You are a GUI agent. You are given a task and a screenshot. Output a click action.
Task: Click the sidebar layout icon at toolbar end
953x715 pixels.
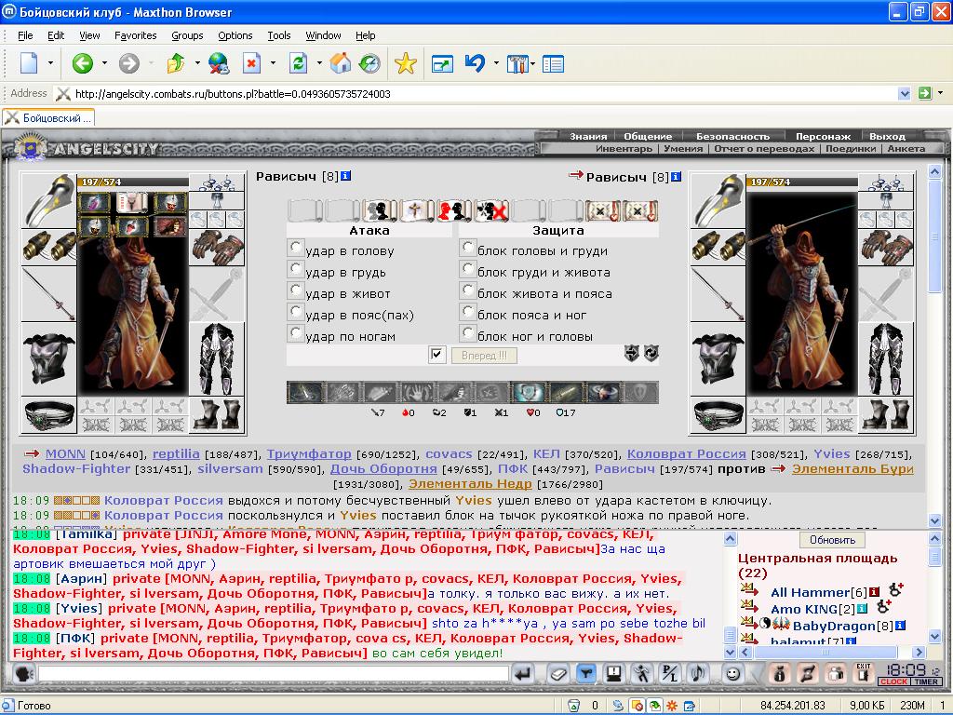[x=553, y=64]
